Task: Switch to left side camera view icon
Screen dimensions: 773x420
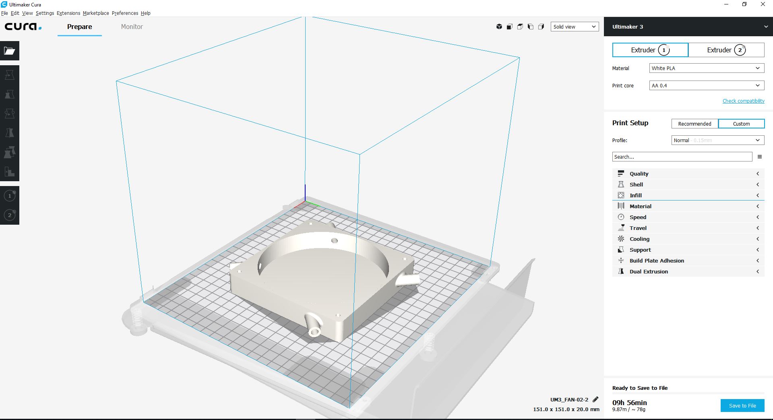Action: [531, 27]
